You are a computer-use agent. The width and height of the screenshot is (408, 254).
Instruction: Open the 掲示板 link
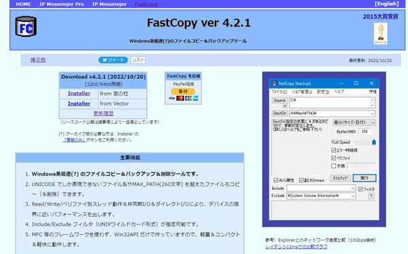point(38,60)
